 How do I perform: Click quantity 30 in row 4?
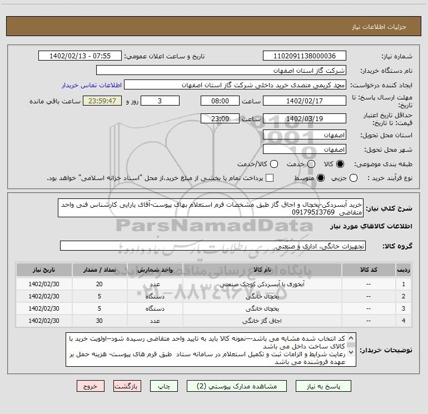coord(99,321)
